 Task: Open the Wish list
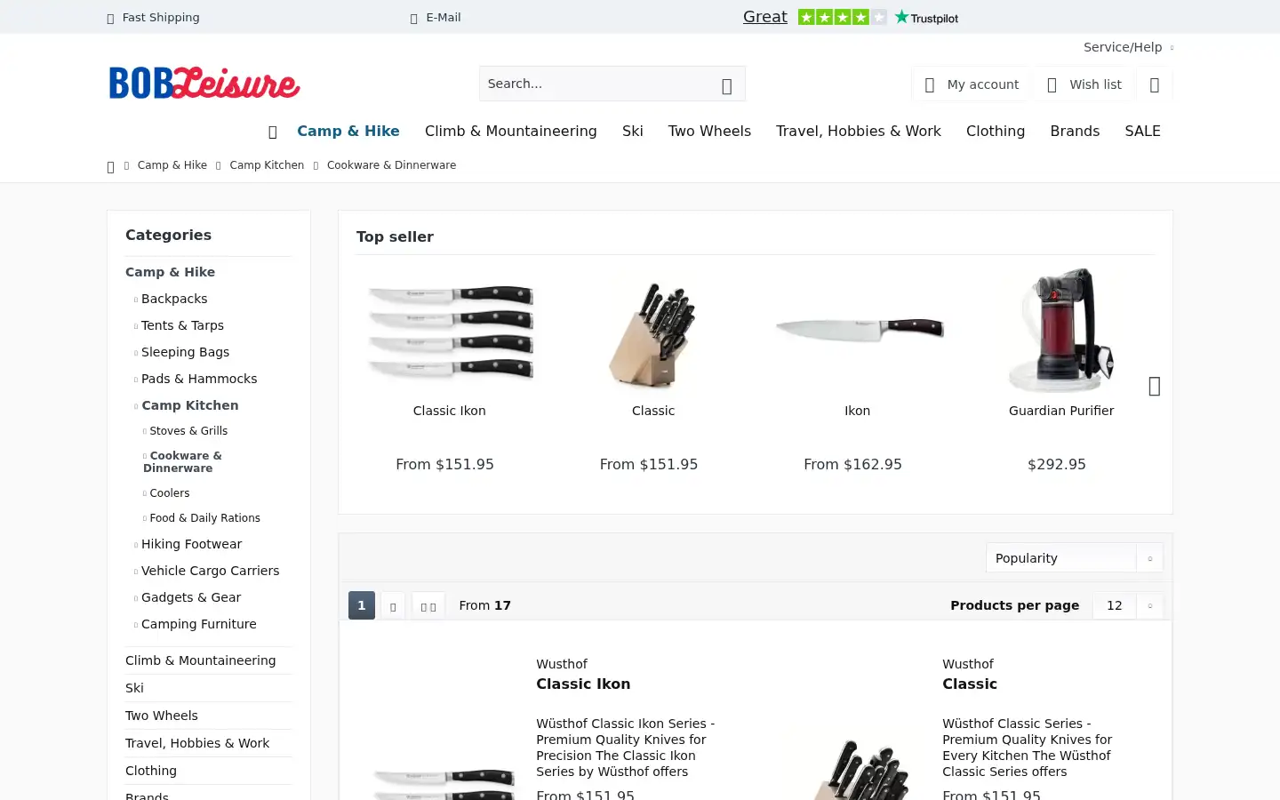coord(1084,84)
